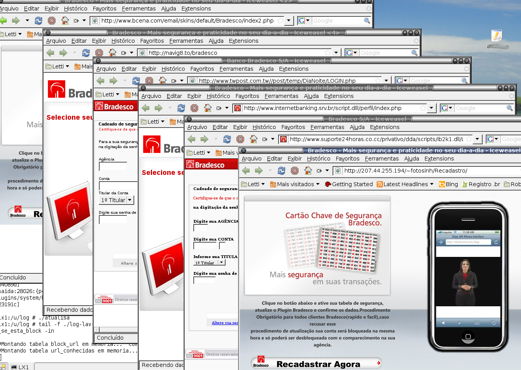Image resolution: width=521 pixels, height=370 pixels.
Task: Open '1º Titular' dropdown in twpost.com.tw page
Action: pyautogui.click(x=117, y=200)
